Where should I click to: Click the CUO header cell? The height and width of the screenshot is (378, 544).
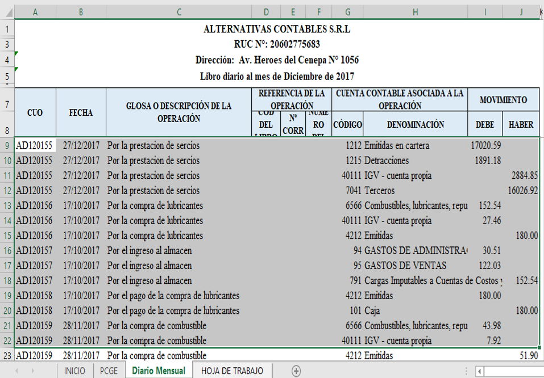[35, 112]
